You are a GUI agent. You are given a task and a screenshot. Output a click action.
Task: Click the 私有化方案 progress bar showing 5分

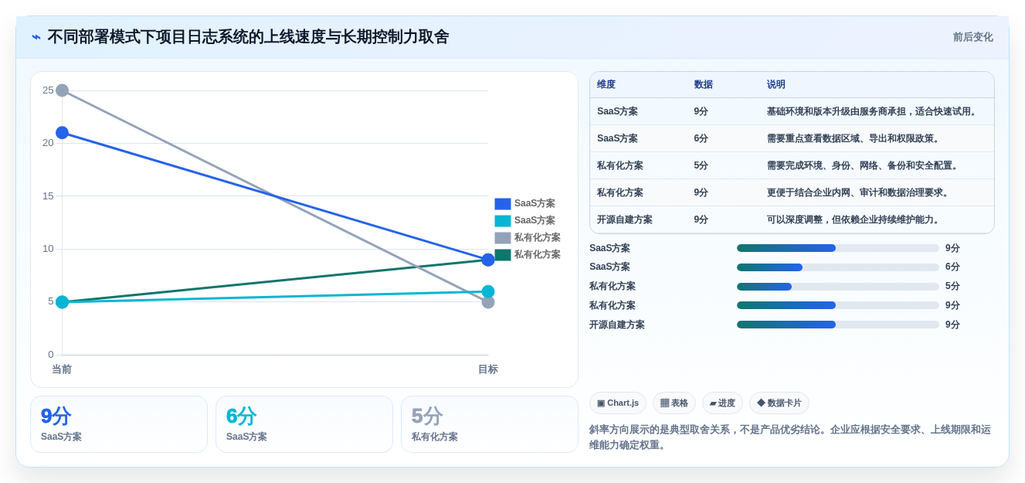pos(838,287)
